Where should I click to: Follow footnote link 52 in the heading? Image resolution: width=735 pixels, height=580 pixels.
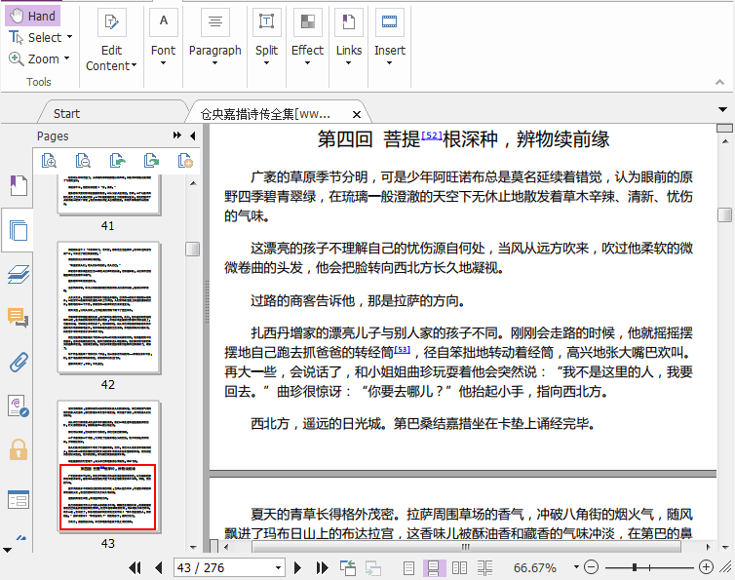(x=432, y=135)
